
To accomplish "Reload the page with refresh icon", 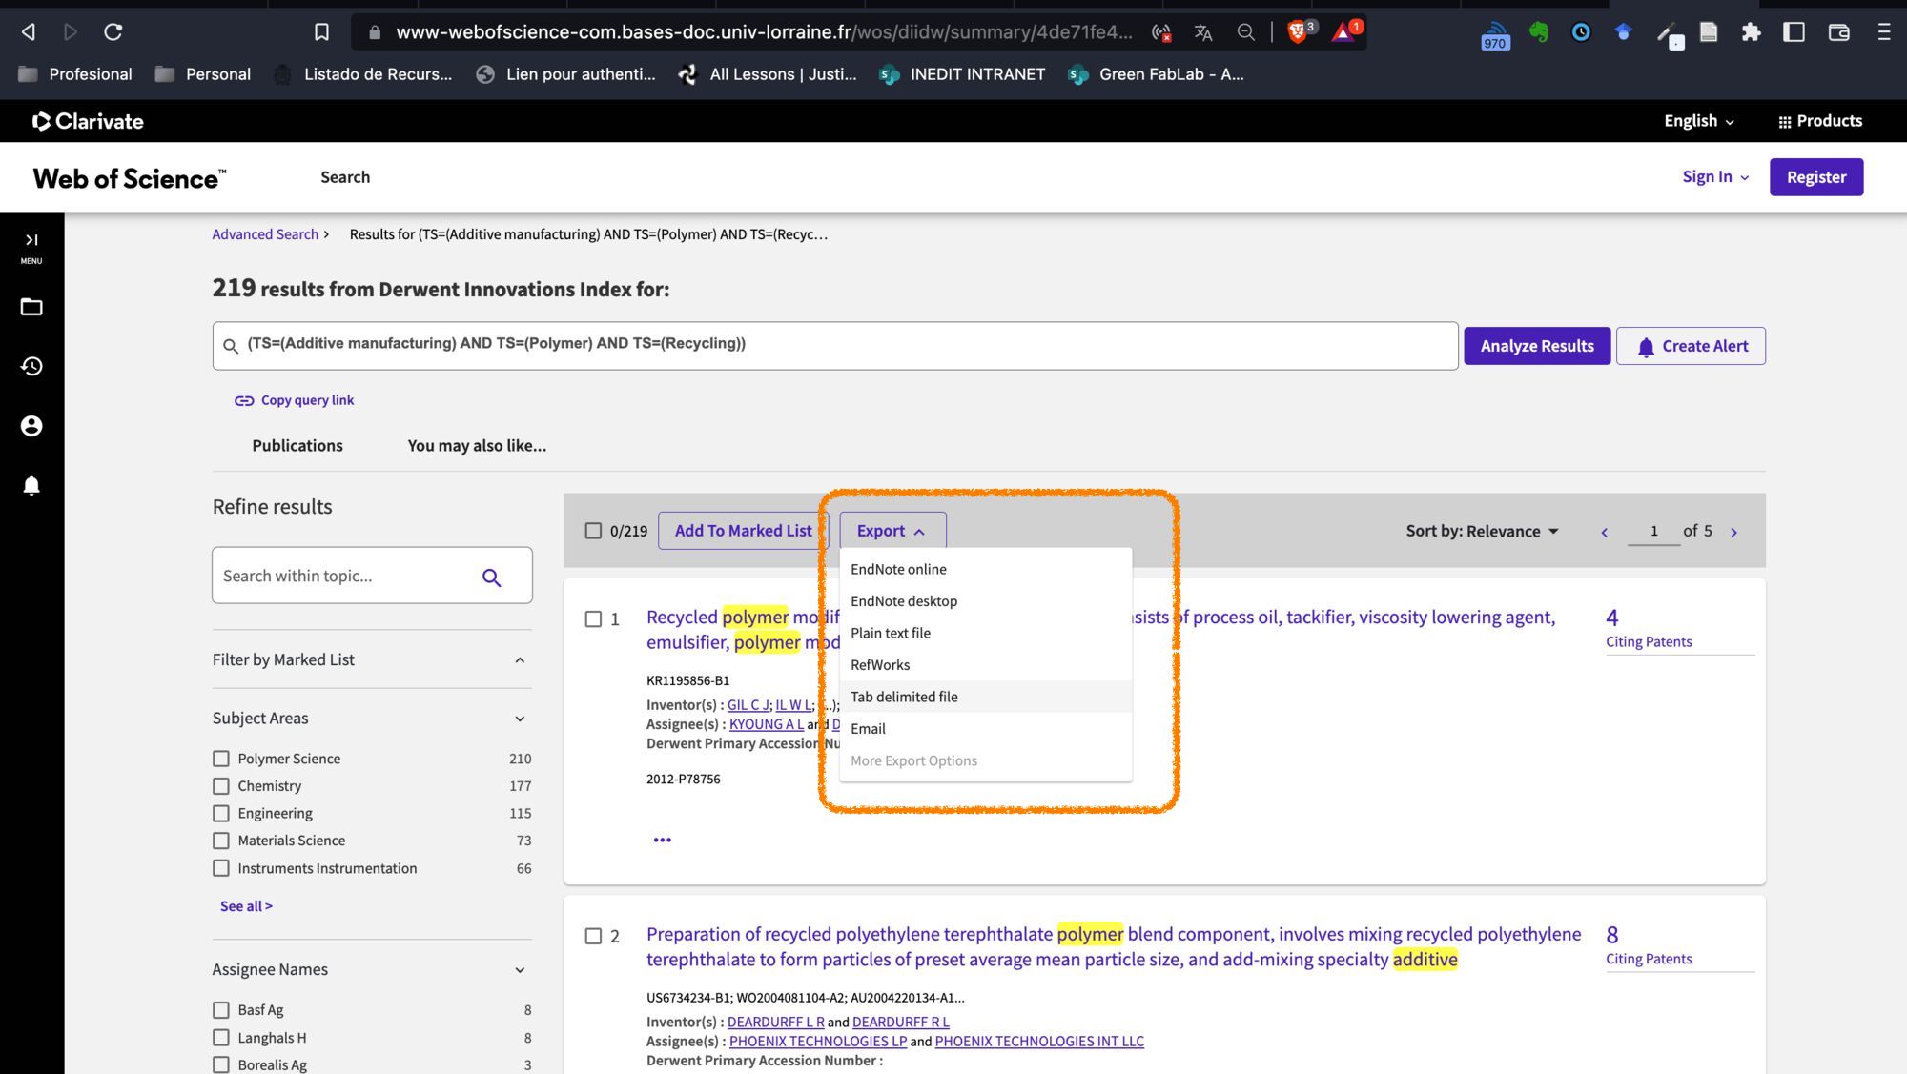I will pos(113,32).
